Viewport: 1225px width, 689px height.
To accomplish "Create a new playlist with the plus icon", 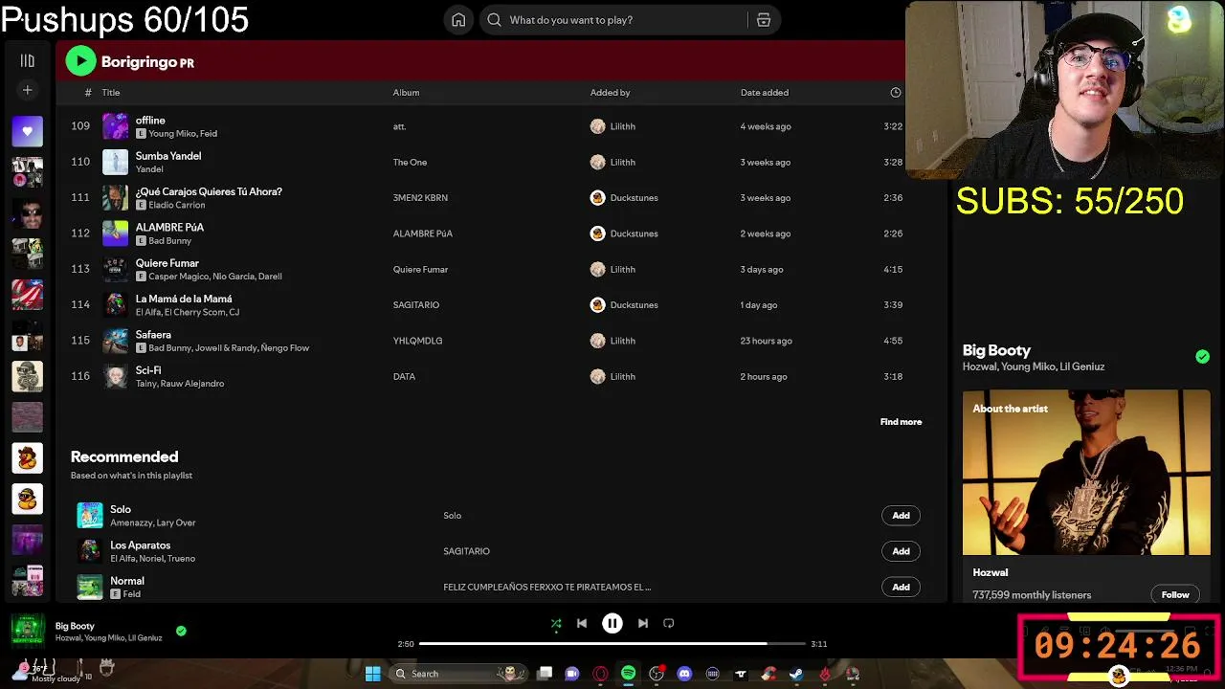I will [x=27, y=90].
